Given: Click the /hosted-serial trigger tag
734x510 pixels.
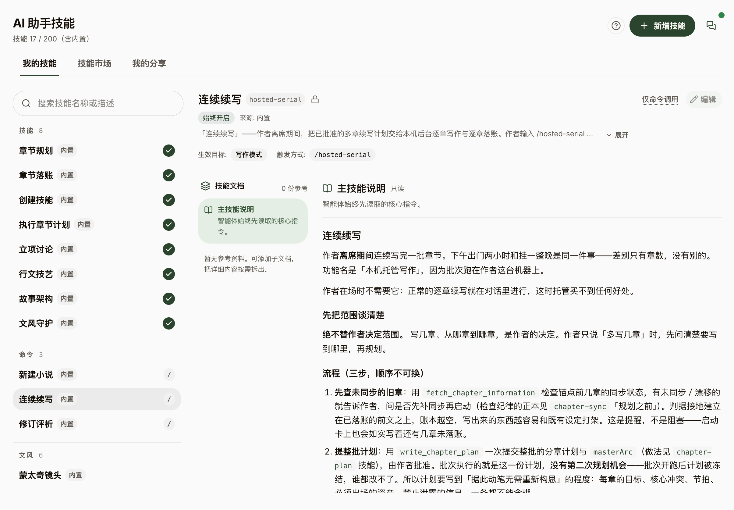Looking at the screenshot, I should (342, 155).
